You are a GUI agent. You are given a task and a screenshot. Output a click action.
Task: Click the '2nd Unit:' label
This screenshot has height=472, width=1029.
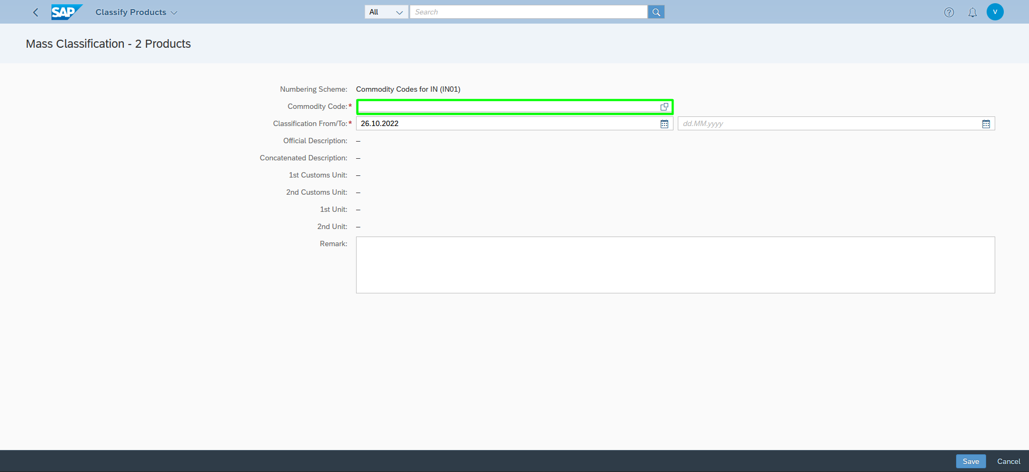332,226
